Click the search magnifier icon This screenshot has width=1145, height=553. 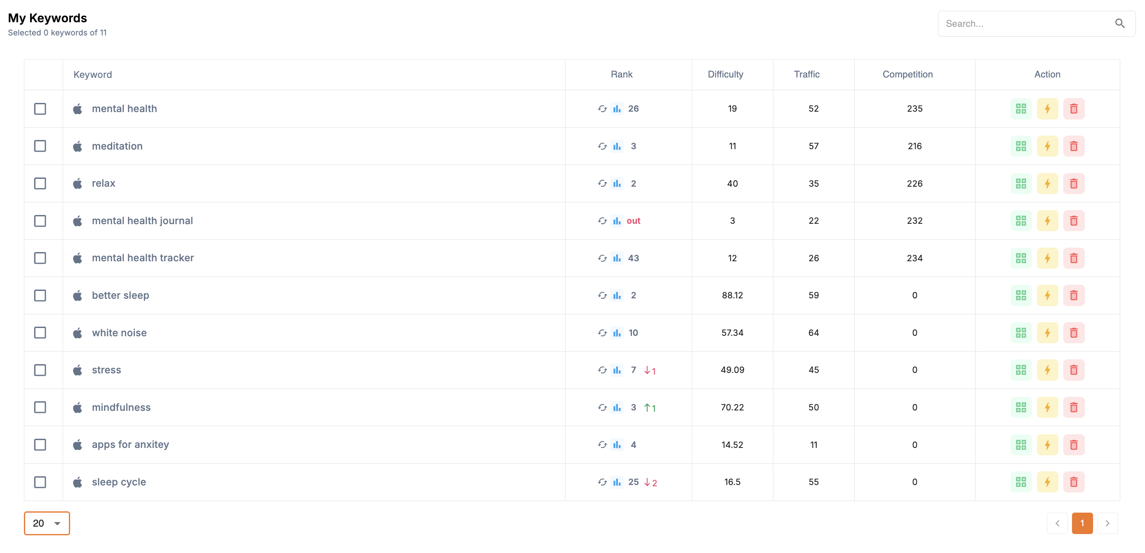1119,23
